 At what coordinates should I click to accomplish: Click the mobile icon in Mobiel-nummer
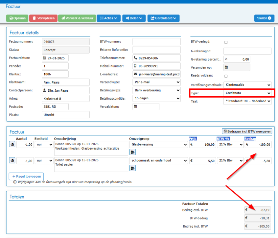[x=135, y=66]
